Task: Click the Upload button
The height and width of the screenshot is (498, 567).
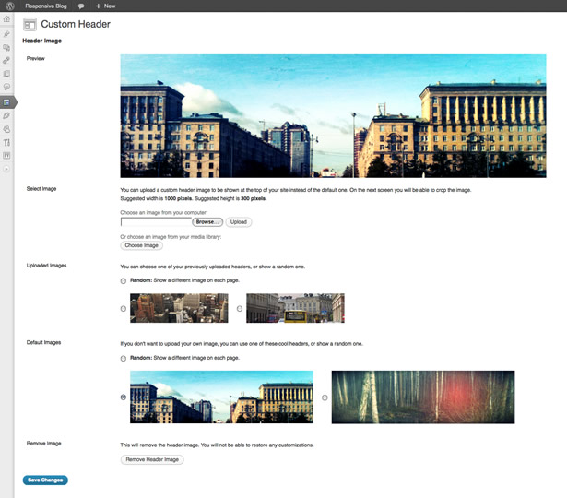Action: (239, 222)
